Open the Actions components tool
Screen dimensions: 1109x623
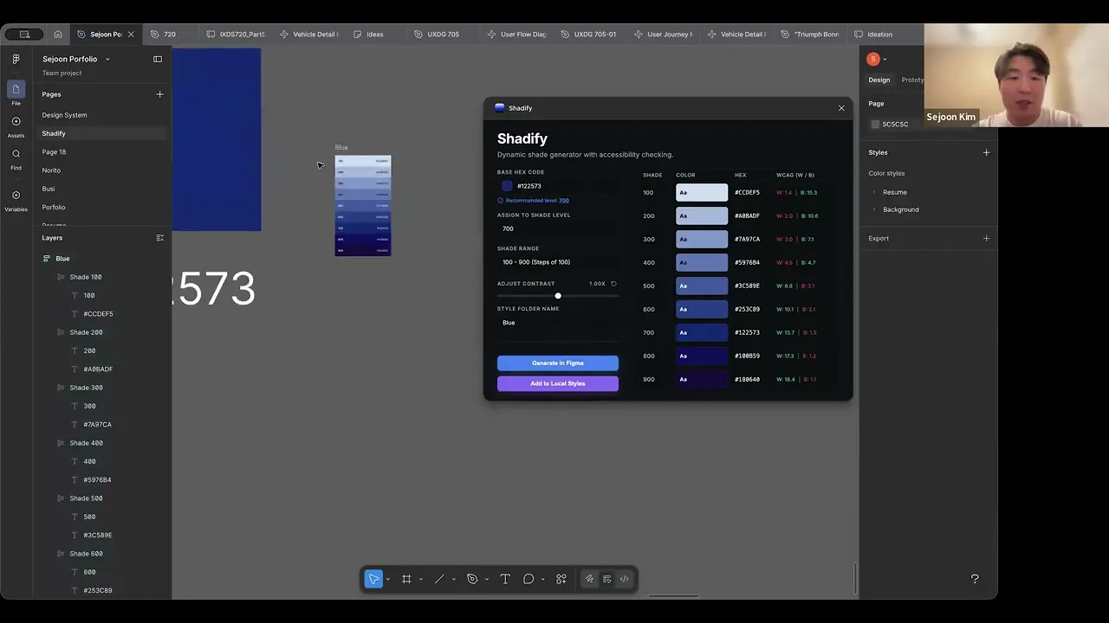(x=561, y=579)
